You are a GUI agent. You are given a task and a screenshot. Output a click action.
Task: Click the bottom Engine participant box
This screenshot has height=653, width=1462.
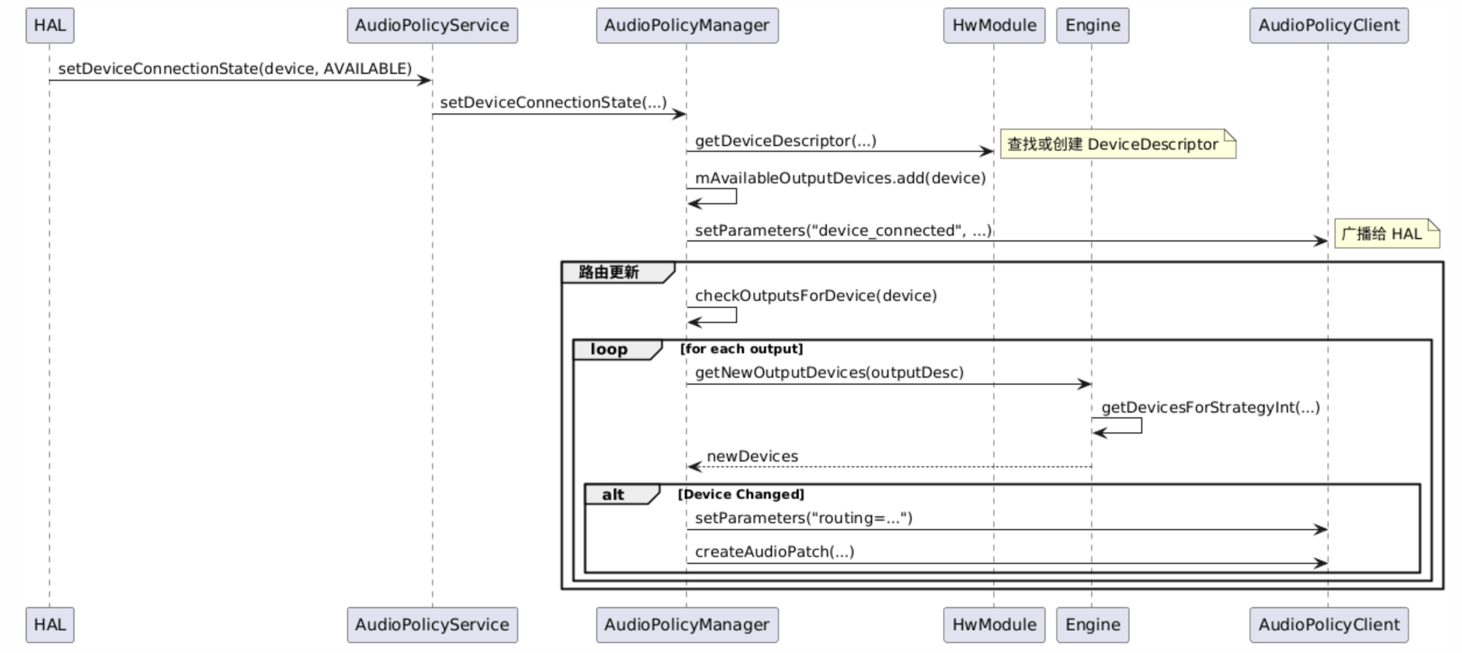coord(1092,625)
